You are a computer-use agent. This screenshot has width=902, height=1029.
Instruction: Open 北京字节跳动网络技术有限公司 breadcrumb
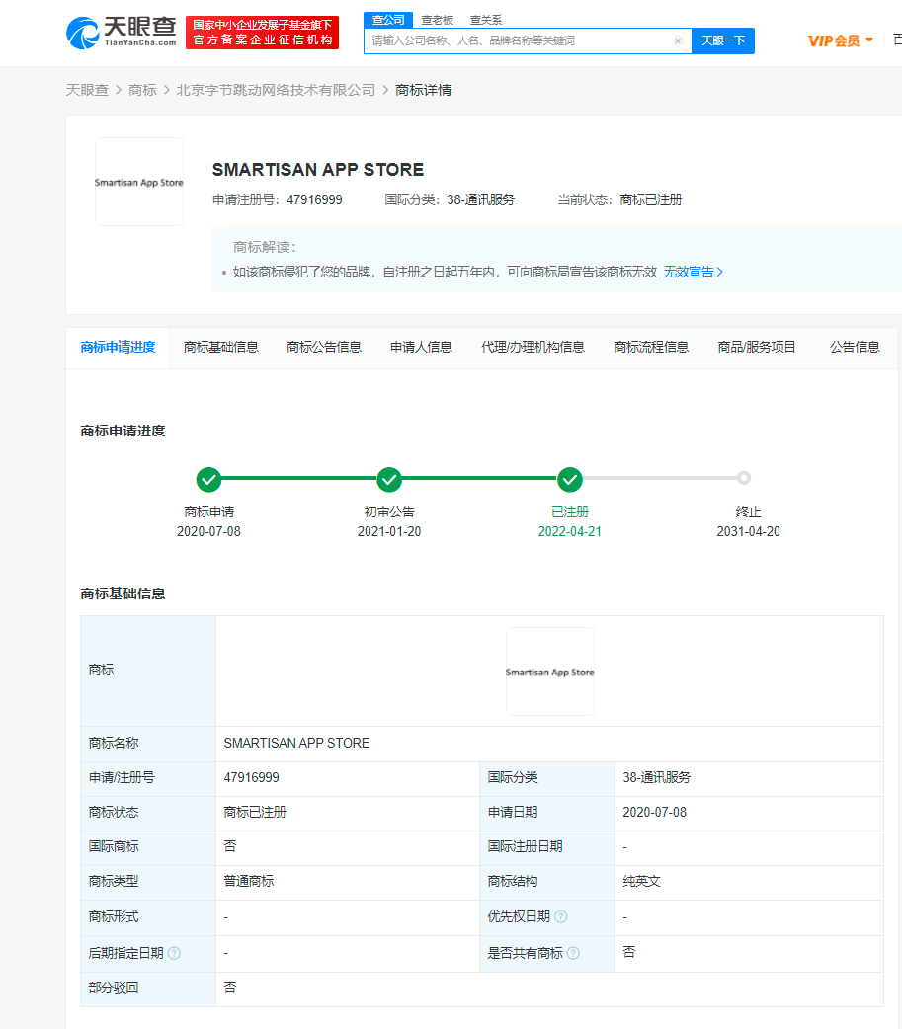point(276,90)
